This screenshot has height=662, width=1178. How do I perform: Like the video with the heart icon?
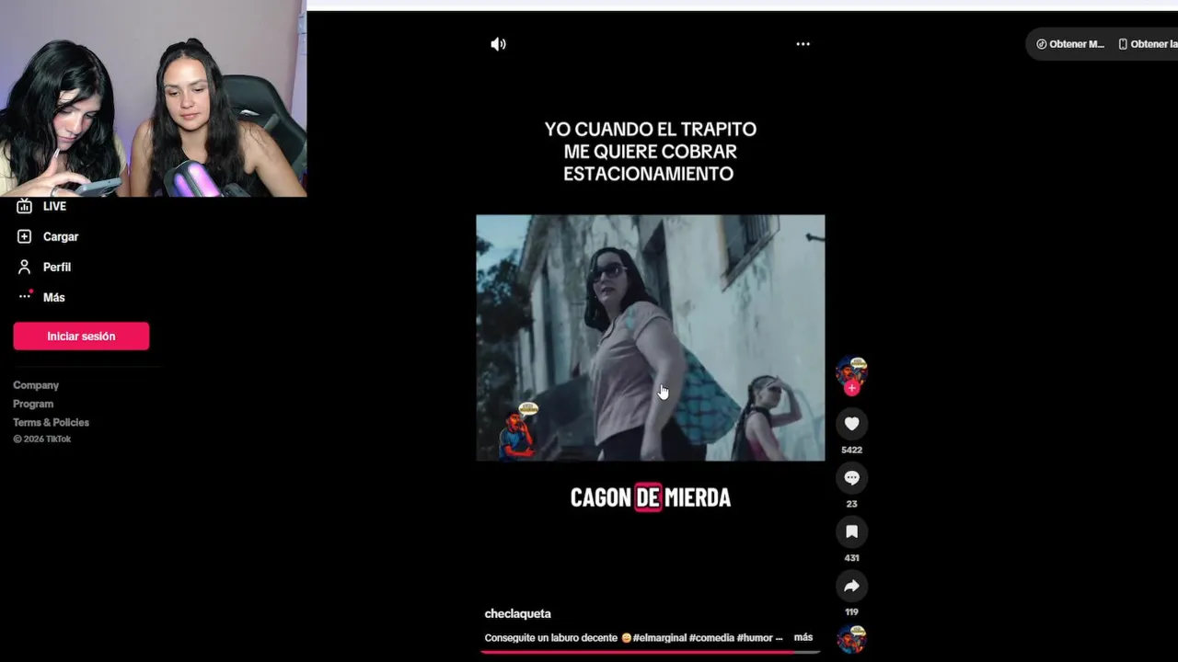(851, 424)
